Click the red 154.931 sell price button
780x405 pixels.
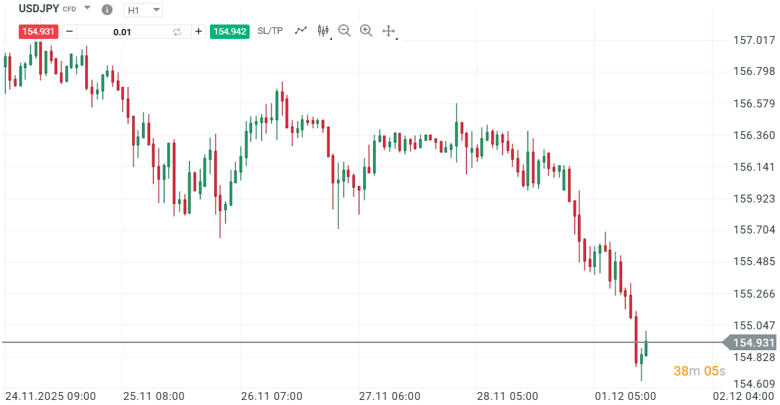[38, 31]
